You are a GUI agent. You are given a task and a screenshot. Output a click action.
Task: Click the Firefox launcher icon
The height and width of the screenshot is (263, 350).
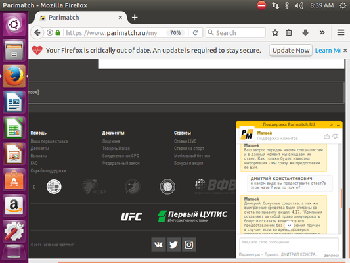click(x=14, y=76)
